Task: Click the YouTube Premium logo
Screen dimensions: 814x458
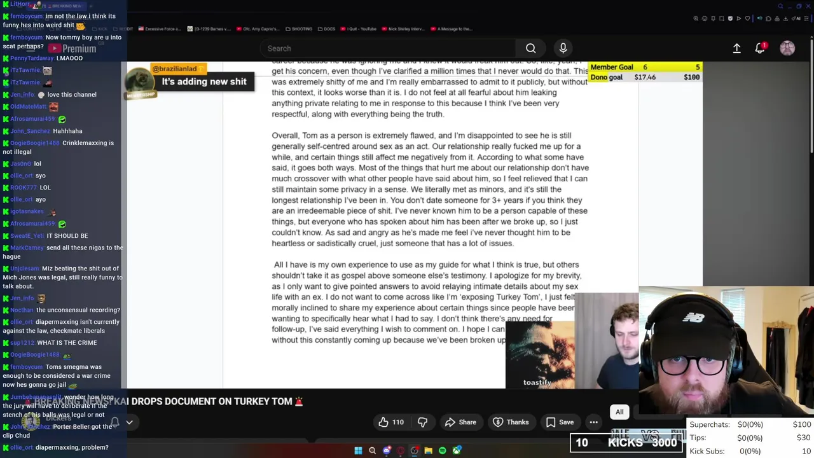Action: click(x=72, y=48)
